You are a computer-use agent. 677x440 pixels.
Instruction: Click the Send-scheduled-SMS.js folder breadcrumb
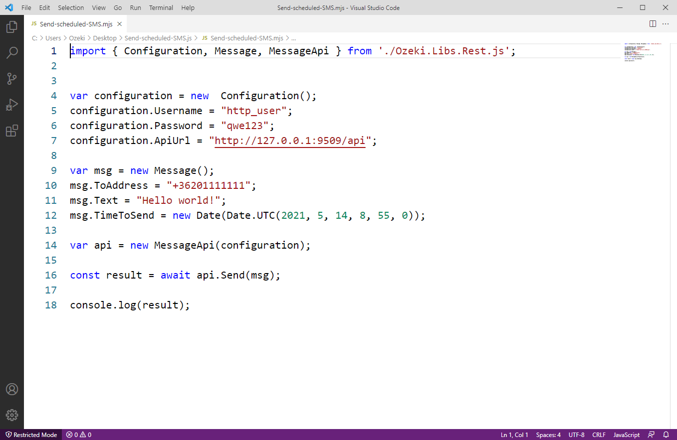coord(158,38)
